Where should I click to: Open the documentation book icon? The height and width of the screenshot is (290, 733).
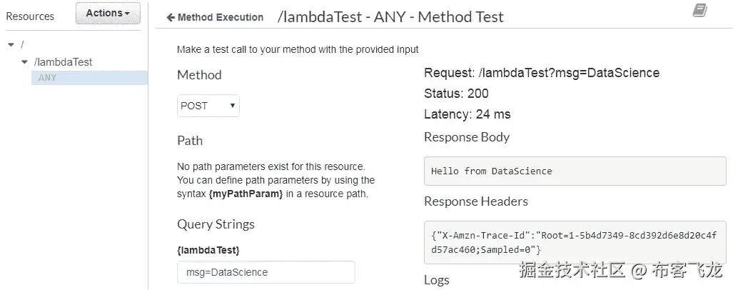coord(699,10)
